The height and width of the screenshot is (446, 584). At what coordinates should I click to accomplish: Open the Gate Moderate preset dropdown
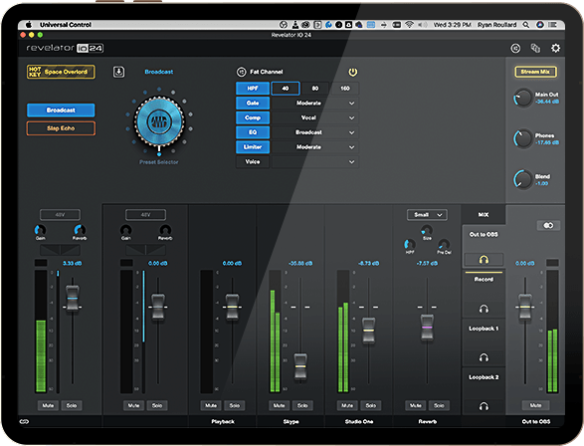tap(315, 104)
